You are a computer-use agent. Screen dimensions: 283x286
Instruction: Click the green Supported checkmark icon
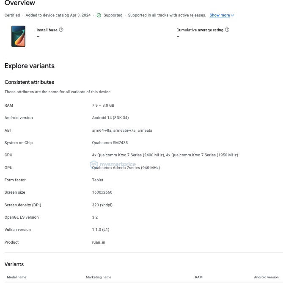tap(99, 15)
